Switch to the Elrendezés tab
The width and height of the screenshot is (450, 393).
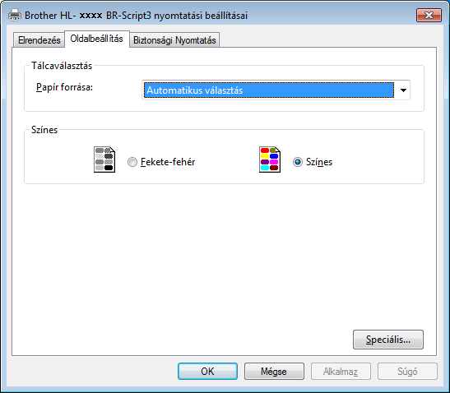(39, 40)
